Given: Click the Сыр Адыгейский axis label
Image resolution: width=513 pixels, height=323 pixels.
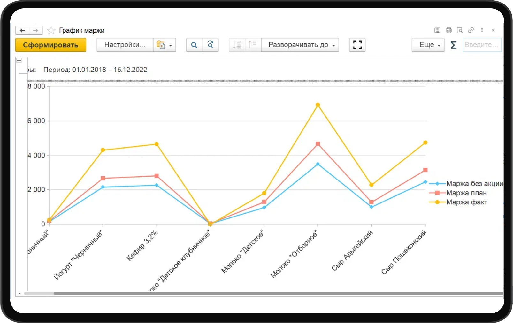Looking at the screenshot, I should [352, 251].
